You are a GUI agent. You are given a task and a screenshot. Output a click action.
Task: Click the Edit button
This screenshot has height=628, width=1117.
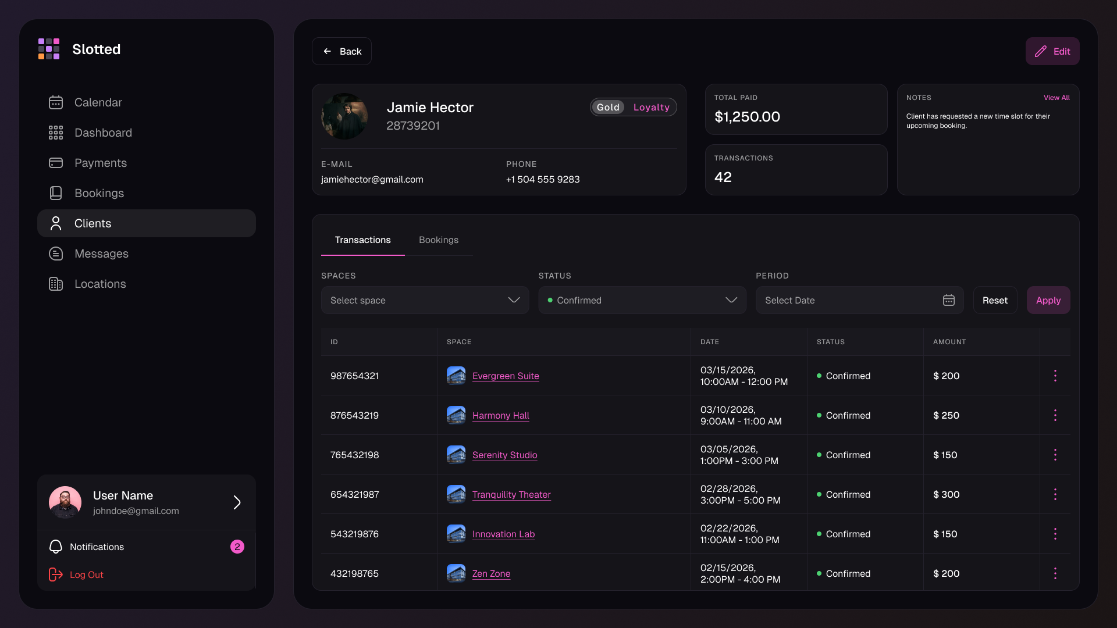[x=1052, y=51]
